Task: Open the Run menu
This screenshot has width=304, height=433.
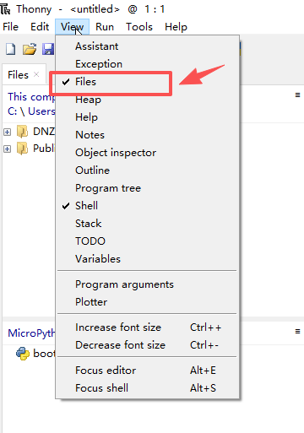Action: pyautogui.click(x=105, y=27)
